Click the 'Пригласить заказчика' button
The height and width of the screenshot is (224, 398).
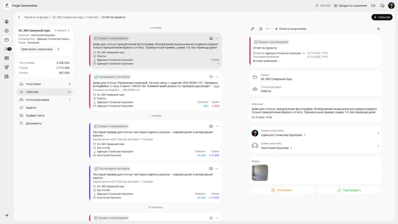tap(37, 49)
